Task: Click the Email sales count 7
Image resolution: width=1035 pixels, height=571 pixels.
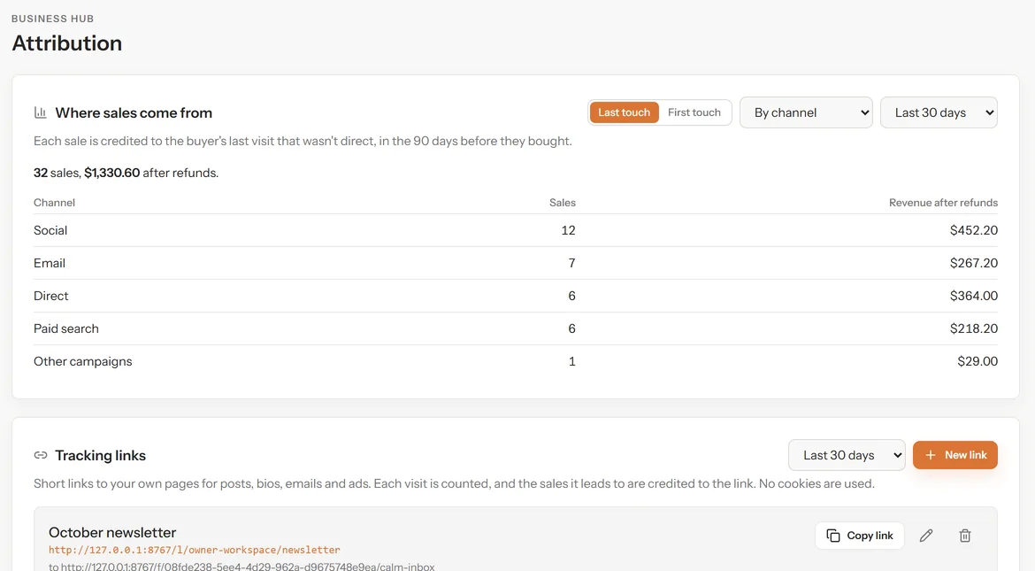Action: (x=571, y=263)
